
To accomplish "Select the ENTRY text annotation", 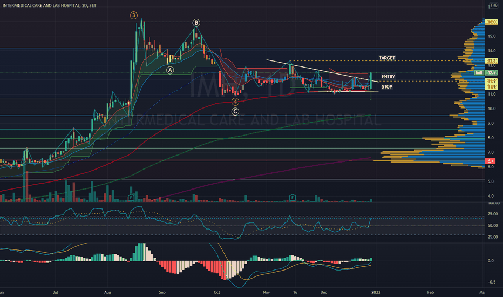I will 388,77.
